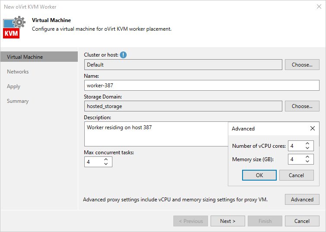This screenshot has width=326, height=232.
Task: Increase max concurrent tasks value
Action: coord(106,159)
